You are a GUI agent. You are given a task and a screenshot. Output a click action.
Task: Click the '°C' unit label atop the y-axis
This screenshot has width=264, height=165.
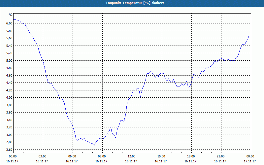(11, 15)
